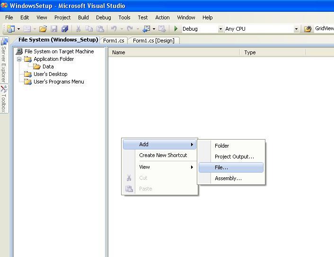334x257 pixels.
Task: Click the Navigate Forward icon
Action: tap(162, 29)
